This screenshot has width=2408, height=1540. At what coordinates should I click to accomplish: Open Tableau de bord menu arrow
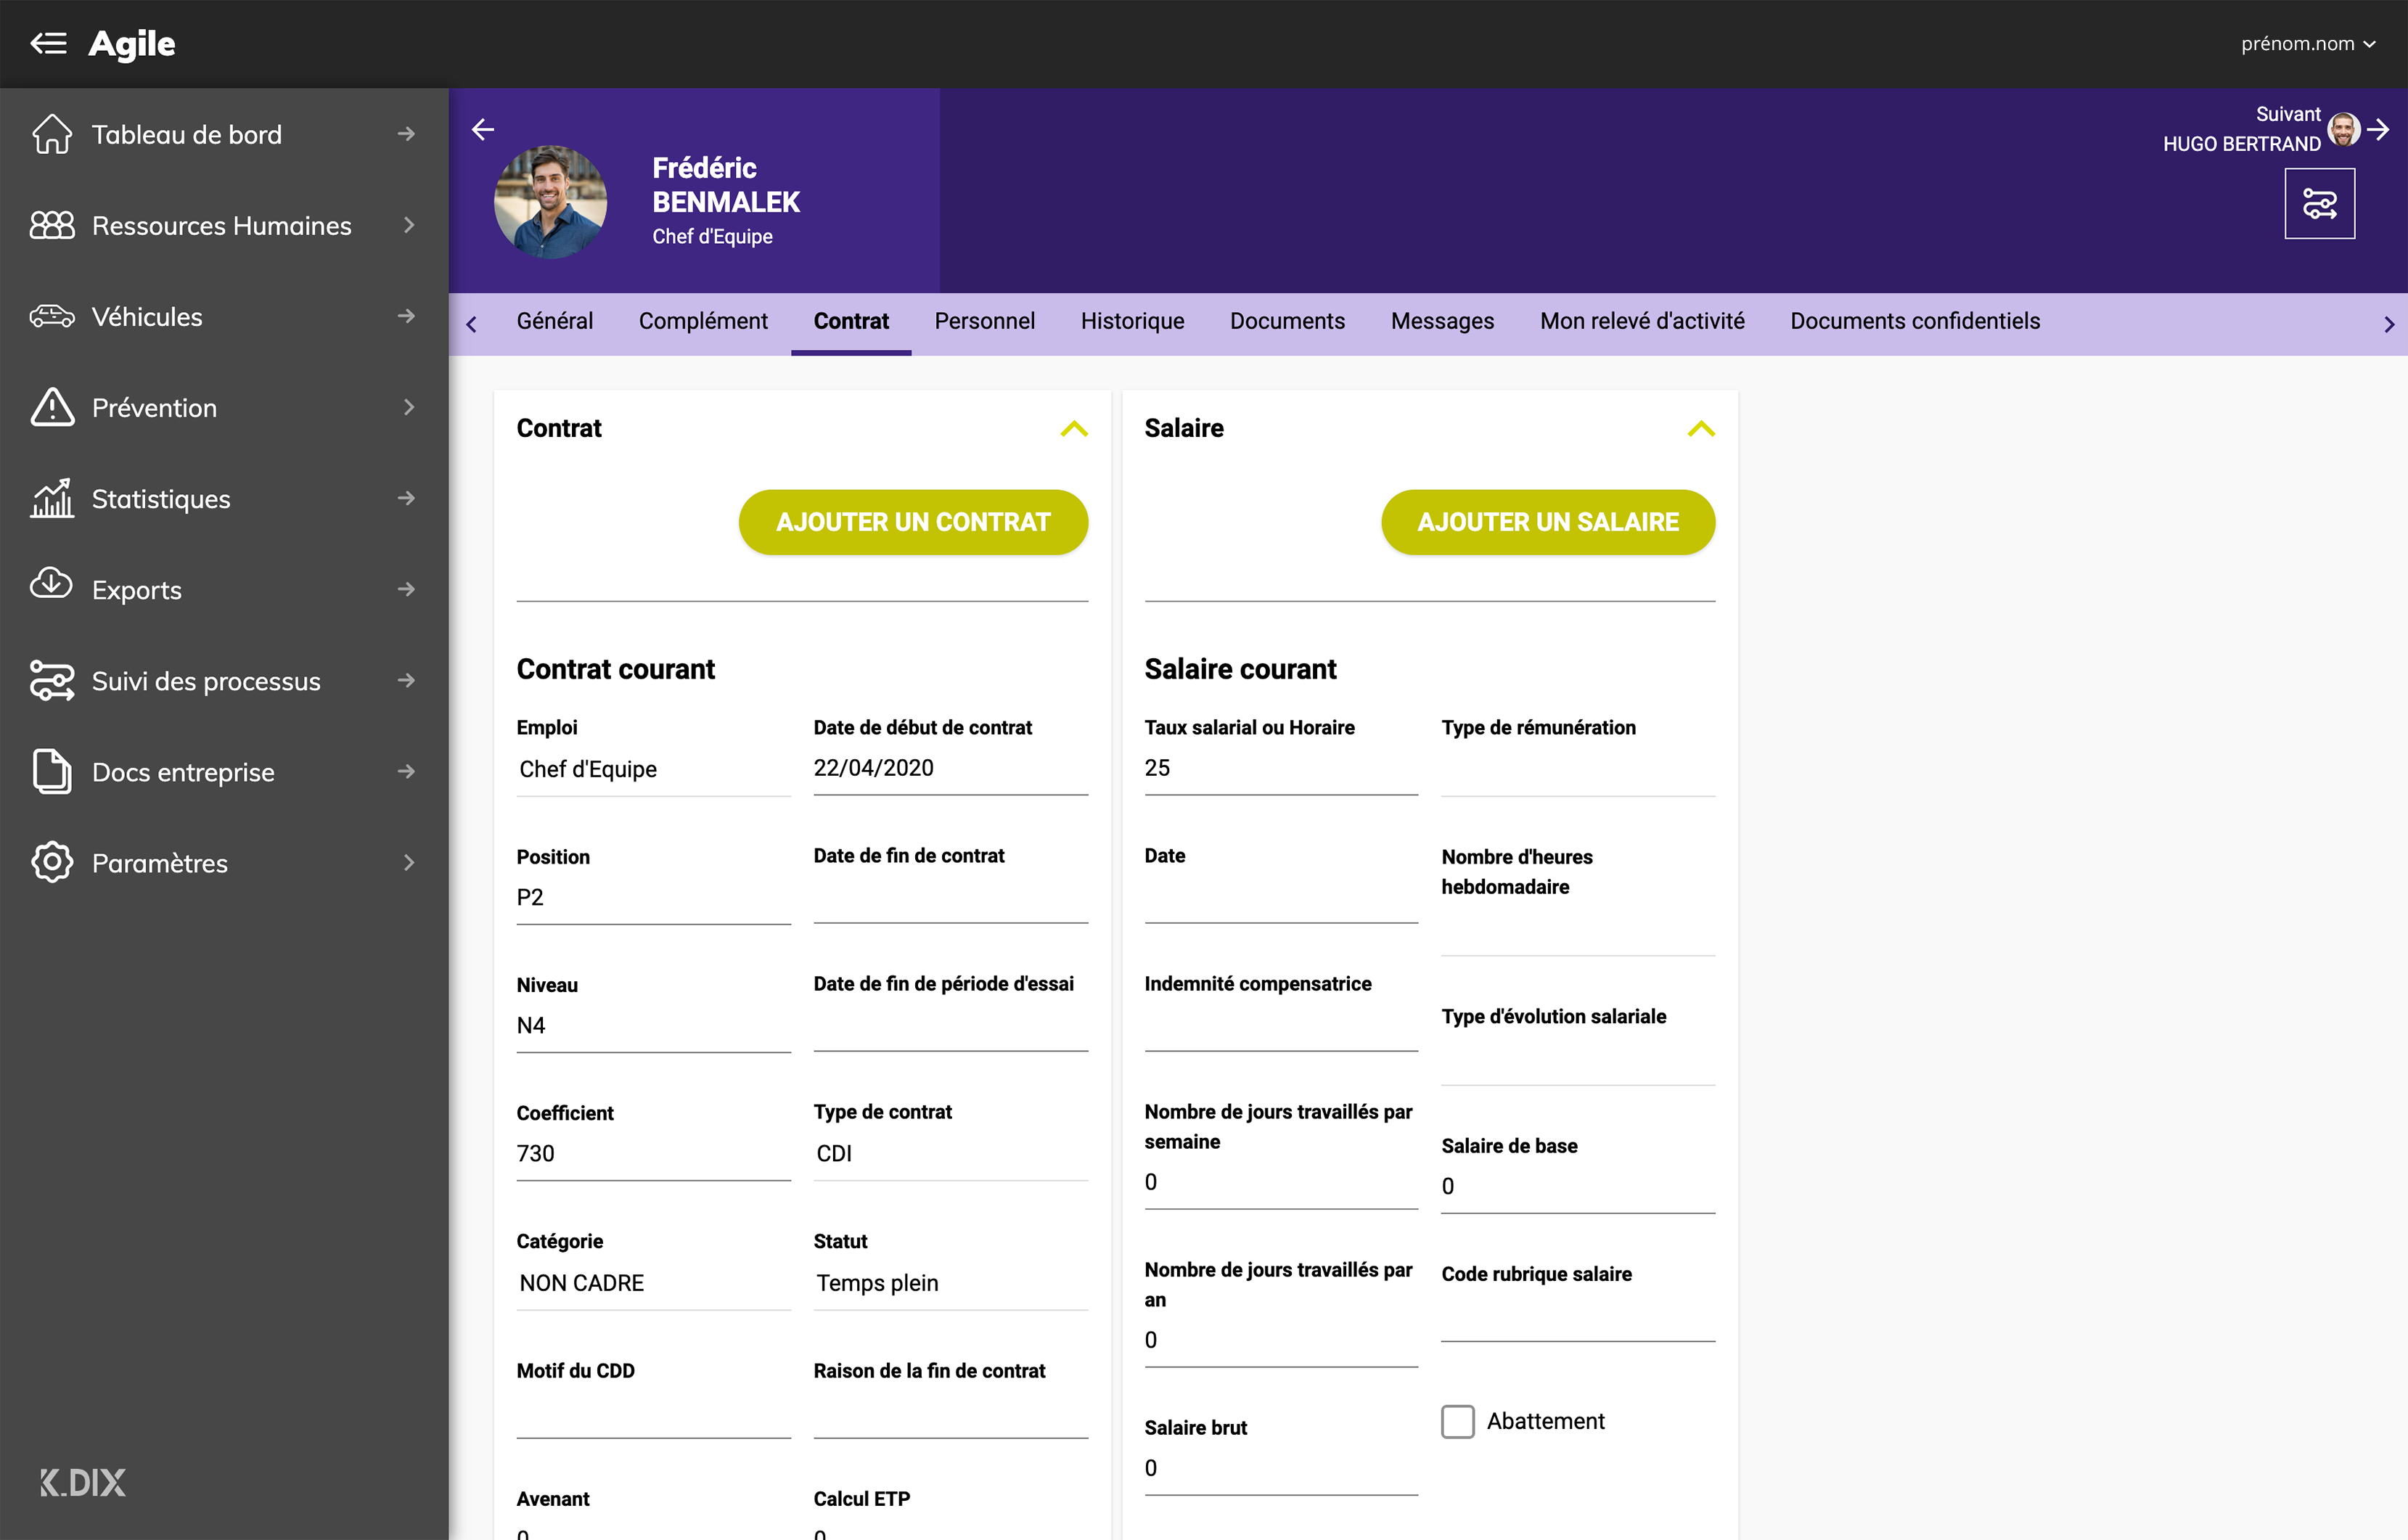tap(406, 134)
